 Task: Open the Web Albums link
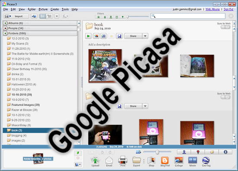click(212, 9)
